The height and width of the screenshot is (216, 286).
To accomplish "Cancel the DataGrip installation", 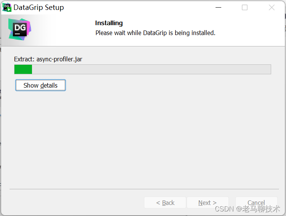I will click(x=256, y=203).
